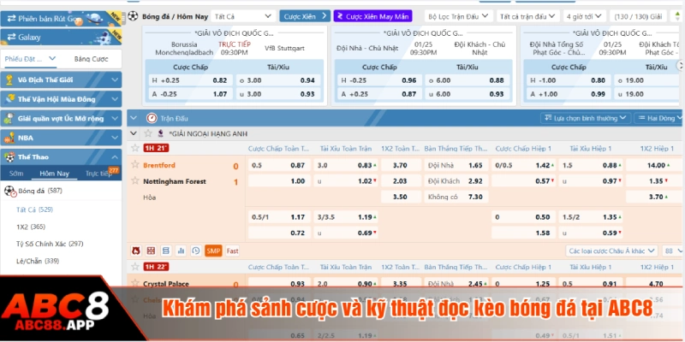
Task: Switch to the Sớm tab
Action: click(x=16, y=174)
